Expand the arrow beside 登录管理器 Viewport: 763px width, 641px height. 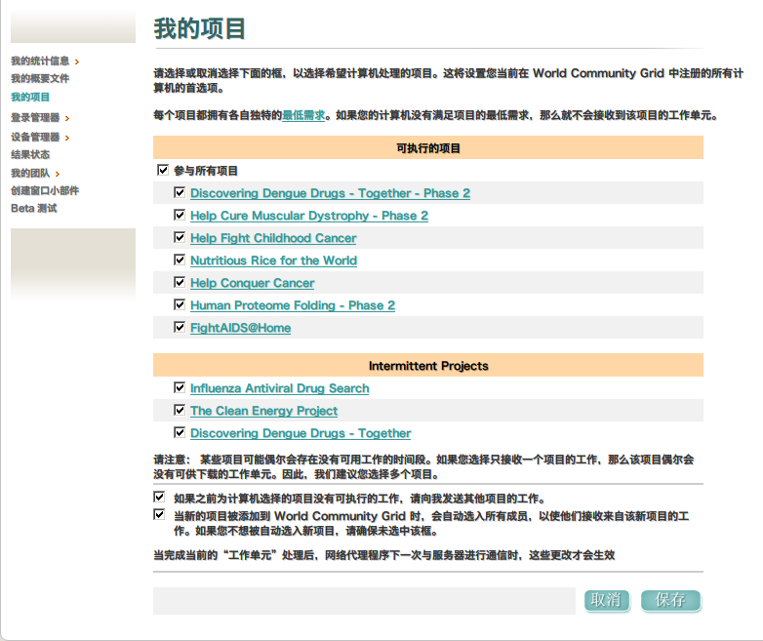[67, 118]
